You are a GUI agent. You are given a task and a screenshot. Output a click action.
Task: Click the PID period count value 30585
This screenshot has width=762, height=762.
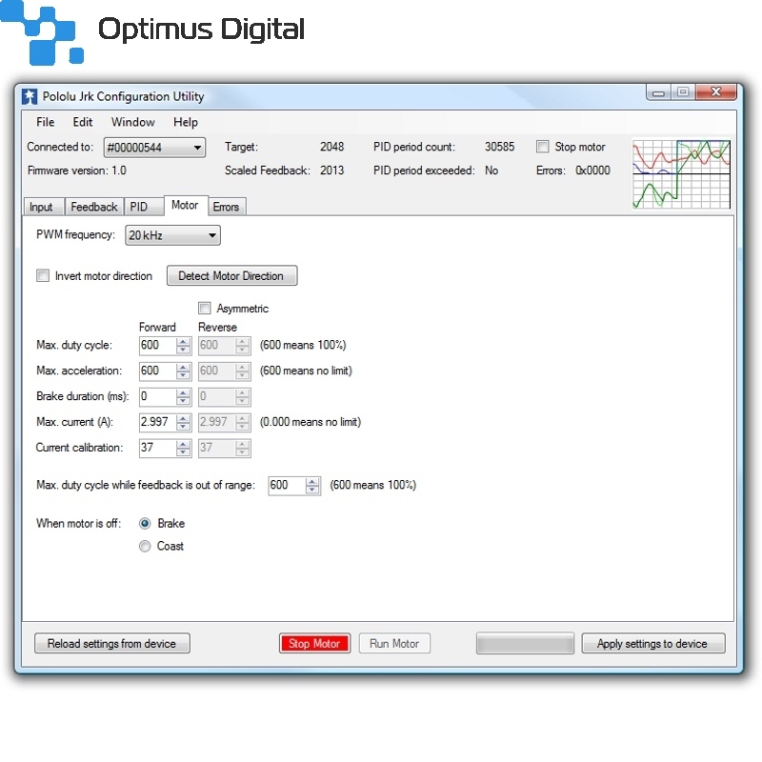coord(499,147)
